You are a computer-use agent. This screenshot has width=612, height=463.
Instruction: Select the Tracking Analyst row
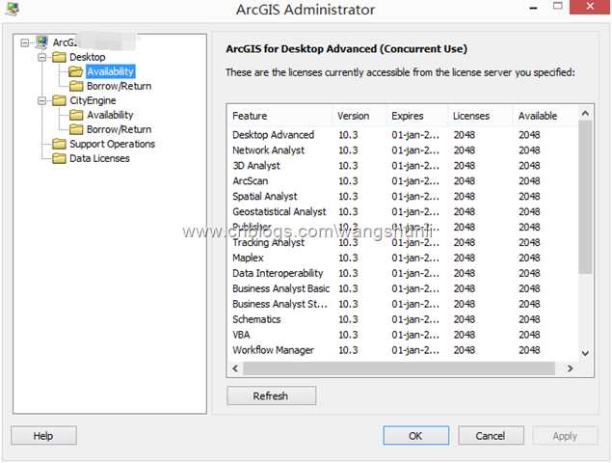coord(402,242)
